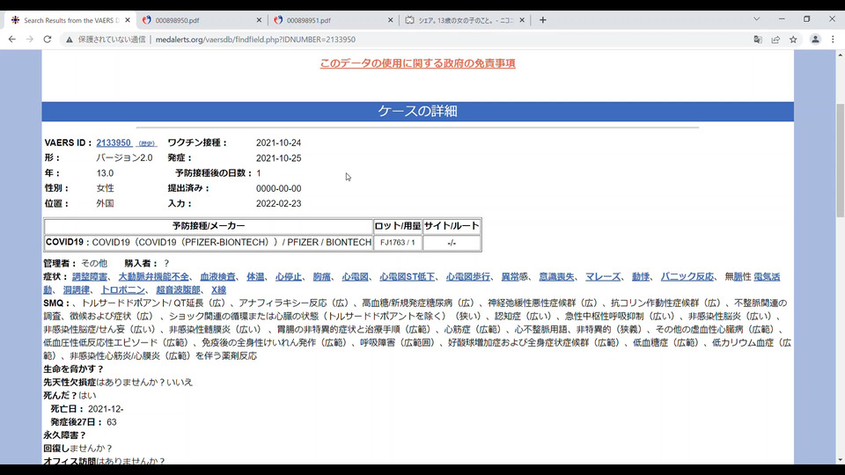This screenshot has height=475, width=845.
Task: Expand the tab search chevron
Action: [757, 19]
